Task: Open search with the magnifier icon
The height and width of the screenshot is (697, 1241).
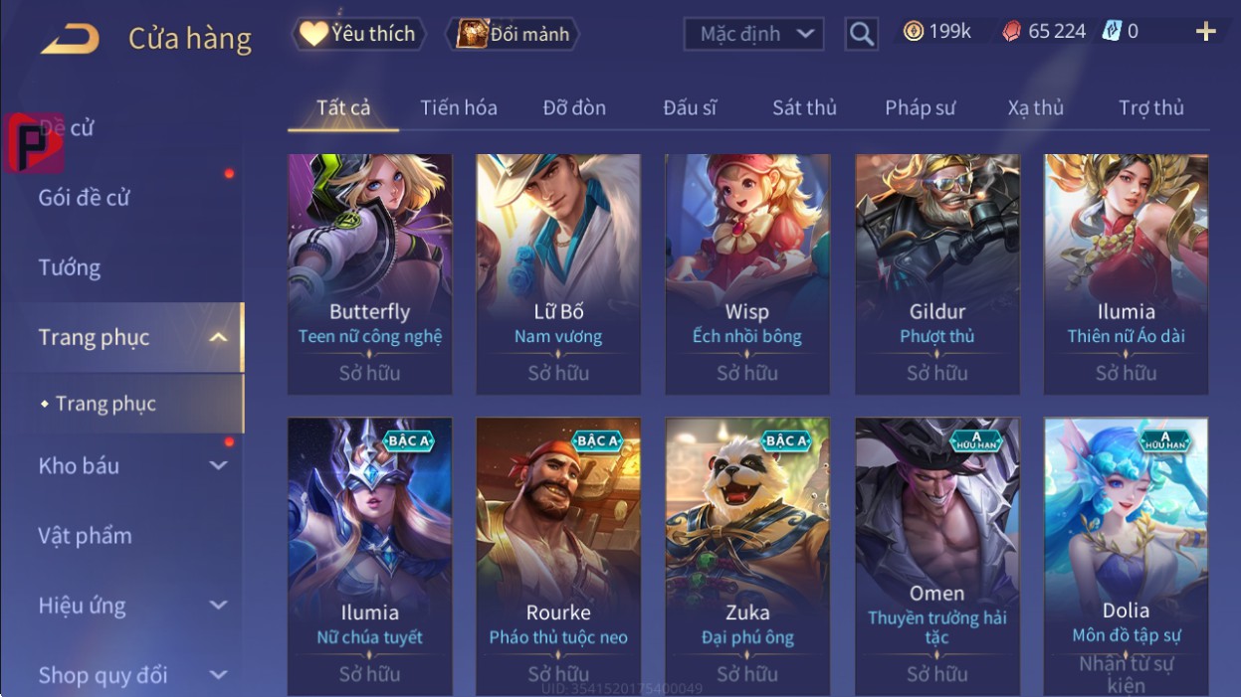Action: (x=862, y=34)
